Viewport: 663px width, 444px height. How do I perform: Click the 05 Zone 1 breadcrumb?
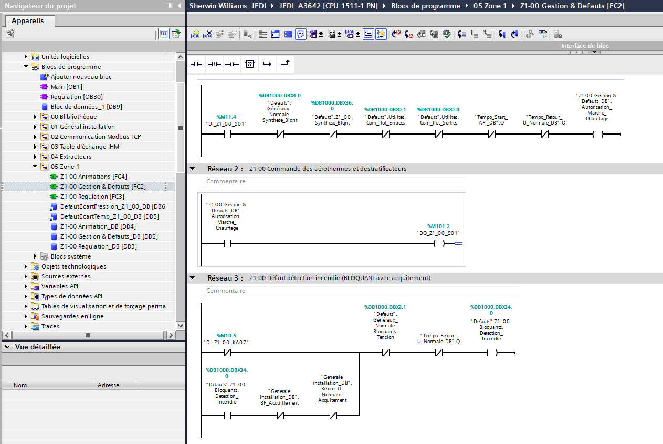pyautogui.click(x=490, y=6)
